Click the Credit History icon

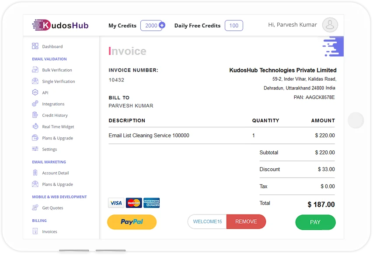35,115
